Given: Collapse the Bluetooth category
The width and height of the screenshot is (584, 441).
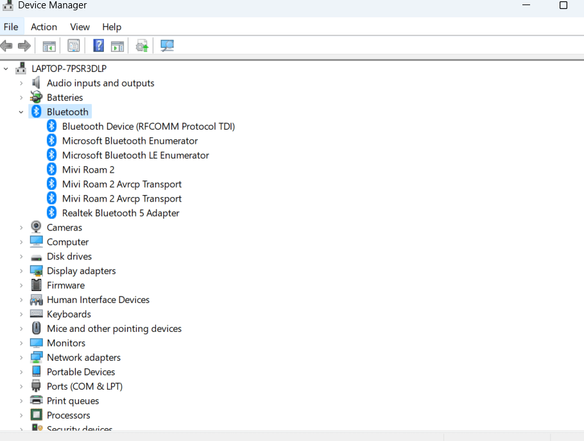Looking at the screenshot, I should [21, 111].
